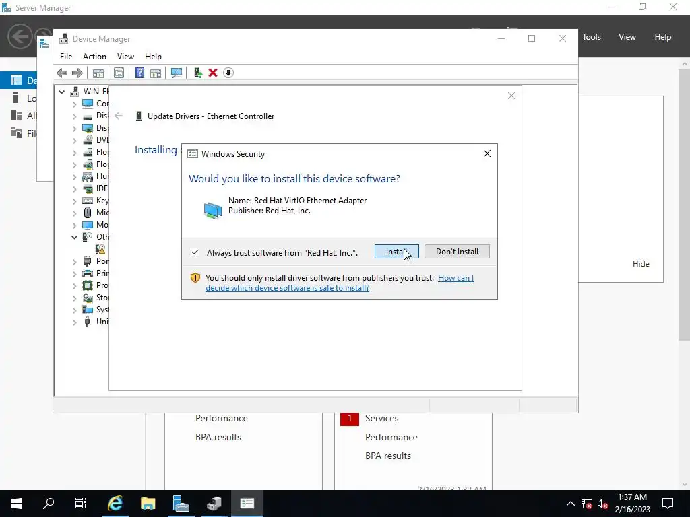Image resolution: width=690 pixels, height=517 pixels.
Task: Expand the Computer category node
Action: coord(74,104)
